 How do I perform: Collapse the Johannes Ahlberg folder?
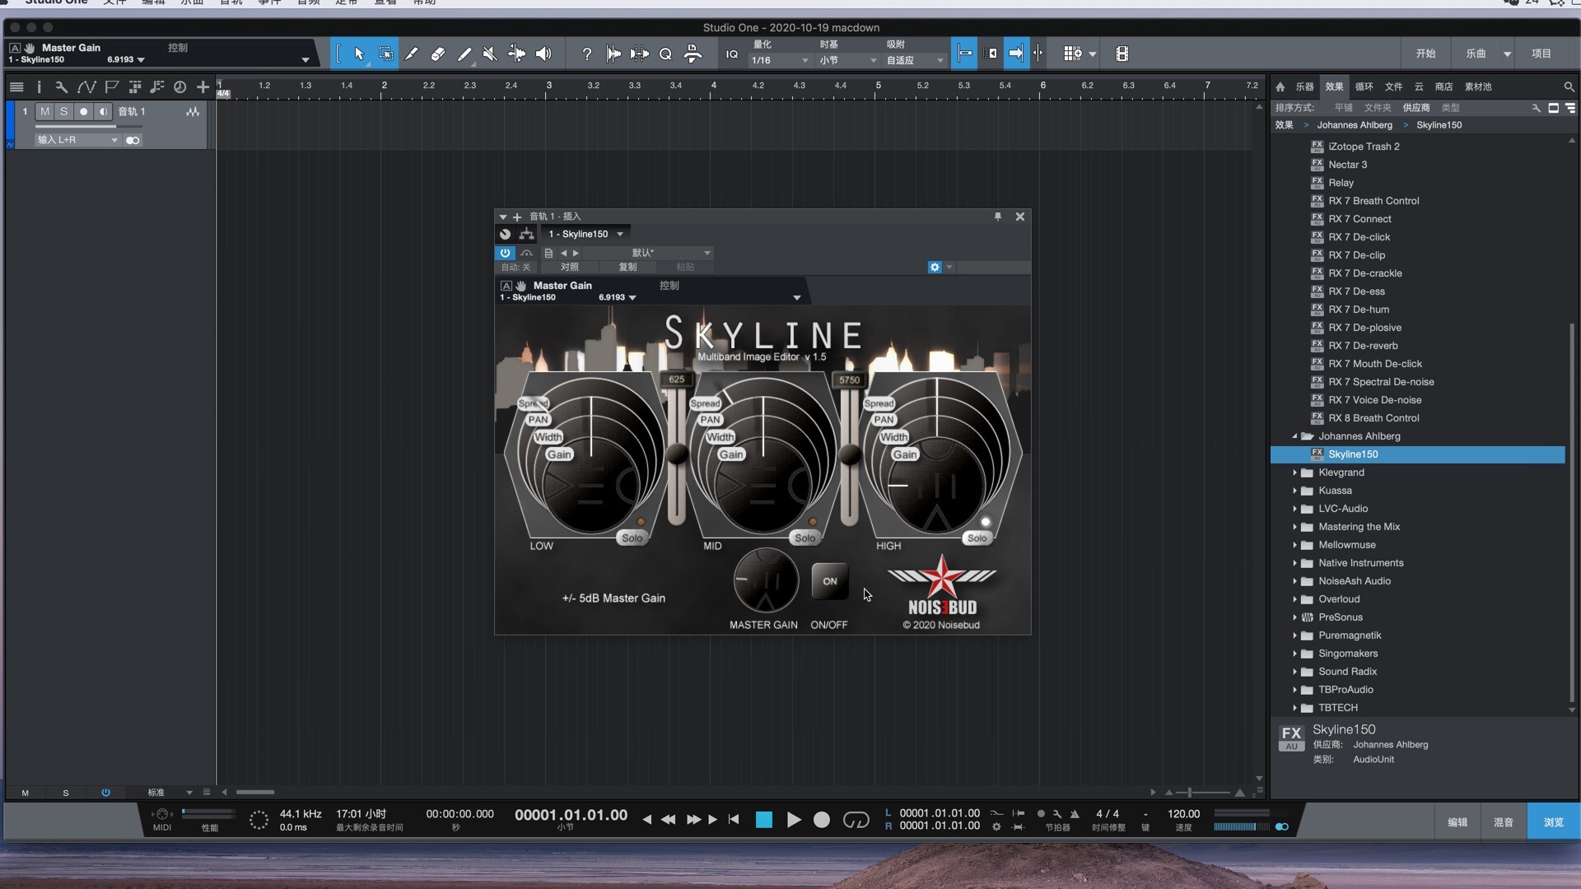click(1294, 436)
